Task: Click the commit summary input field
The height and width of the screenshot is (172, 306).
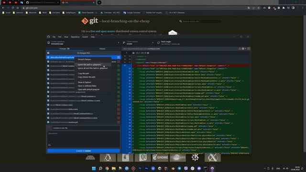Action: (x=86, y=128)
